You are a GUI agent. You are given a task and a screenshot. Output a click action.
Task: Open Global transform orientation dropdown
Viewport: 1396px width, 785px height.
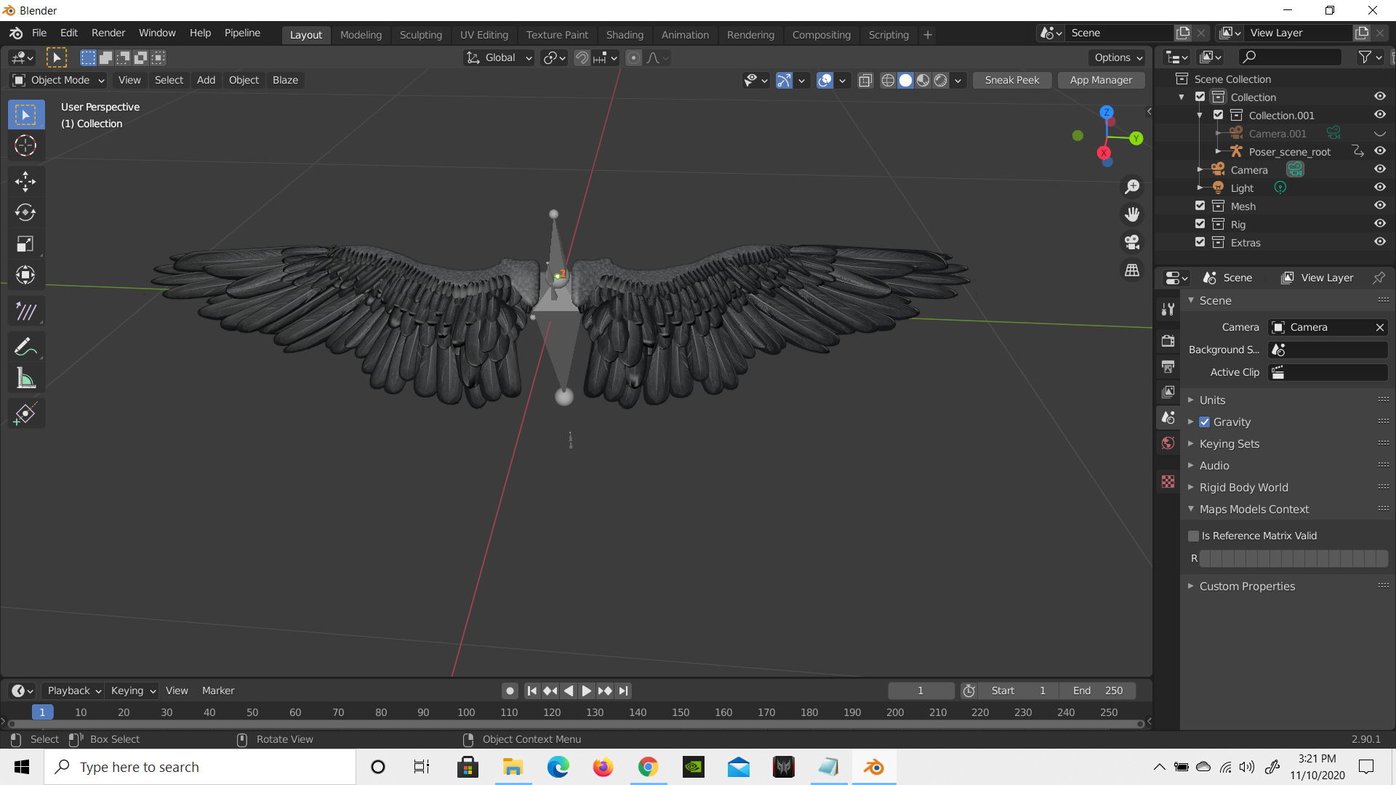(499, 57)
